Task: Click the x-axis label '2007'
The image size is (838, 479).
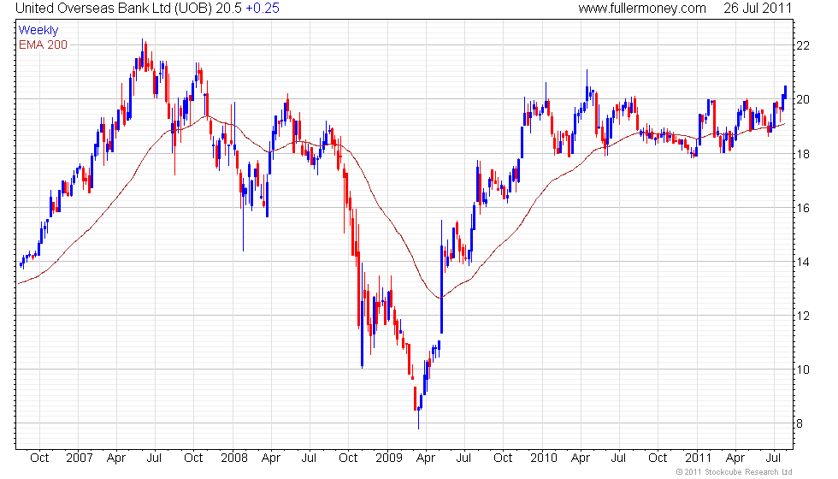Action: [79, 458]
